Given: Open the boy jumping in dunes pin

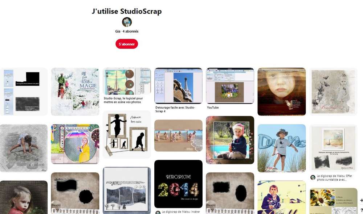Looking at the screenshot, I should (x=282, y=148).
